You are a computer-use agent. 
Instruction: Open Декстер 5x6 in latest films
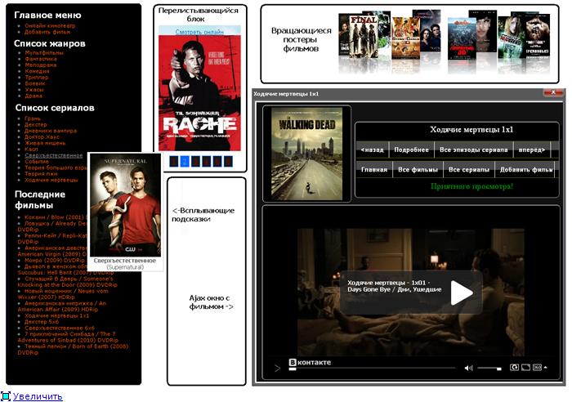pyautogui.click(x=42, y=322)
